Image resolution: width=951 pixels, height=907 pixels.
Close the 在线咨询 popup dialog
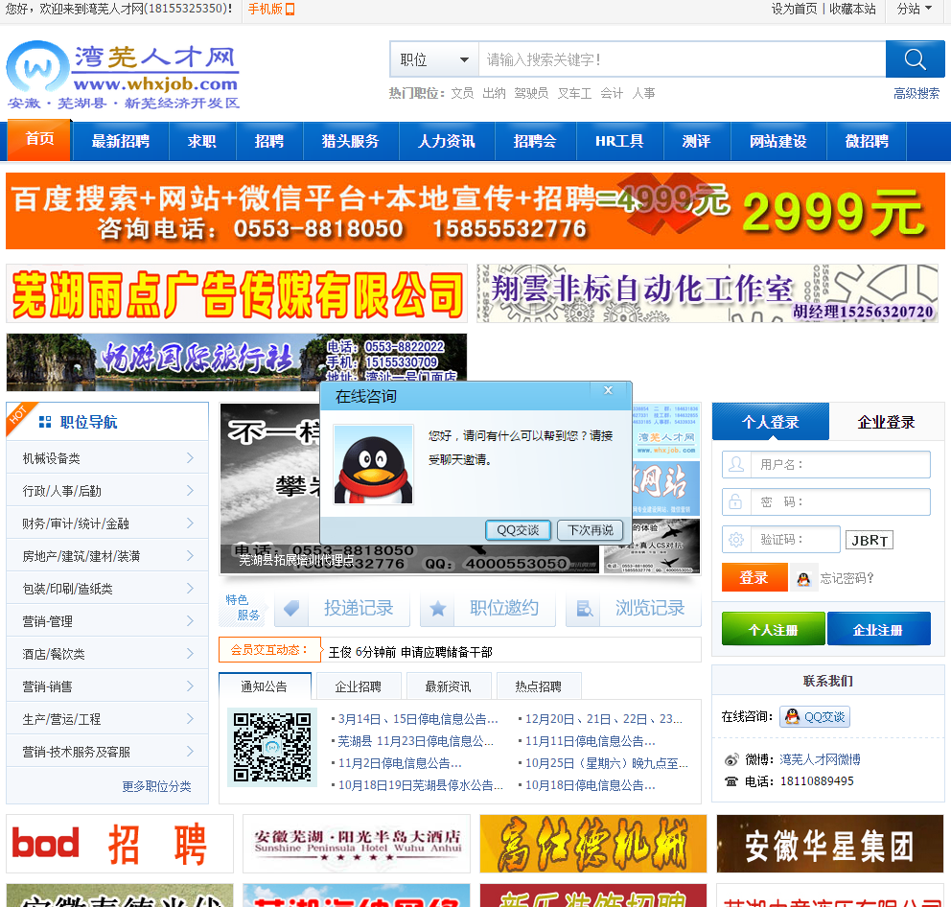point(609,390)
